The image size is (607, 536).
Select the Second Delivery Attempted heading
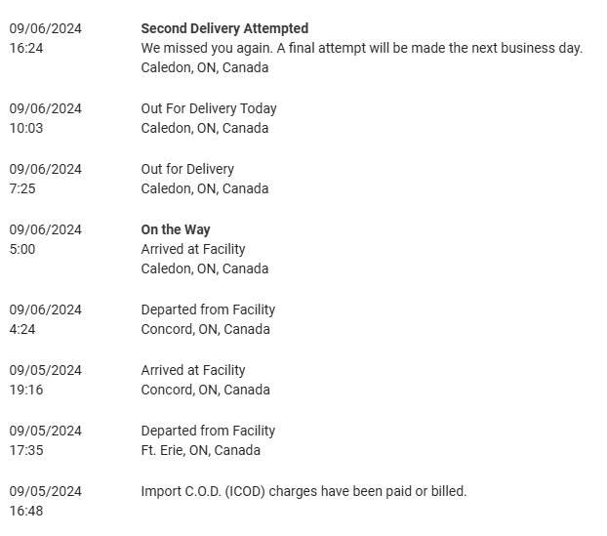pos(224,28)
